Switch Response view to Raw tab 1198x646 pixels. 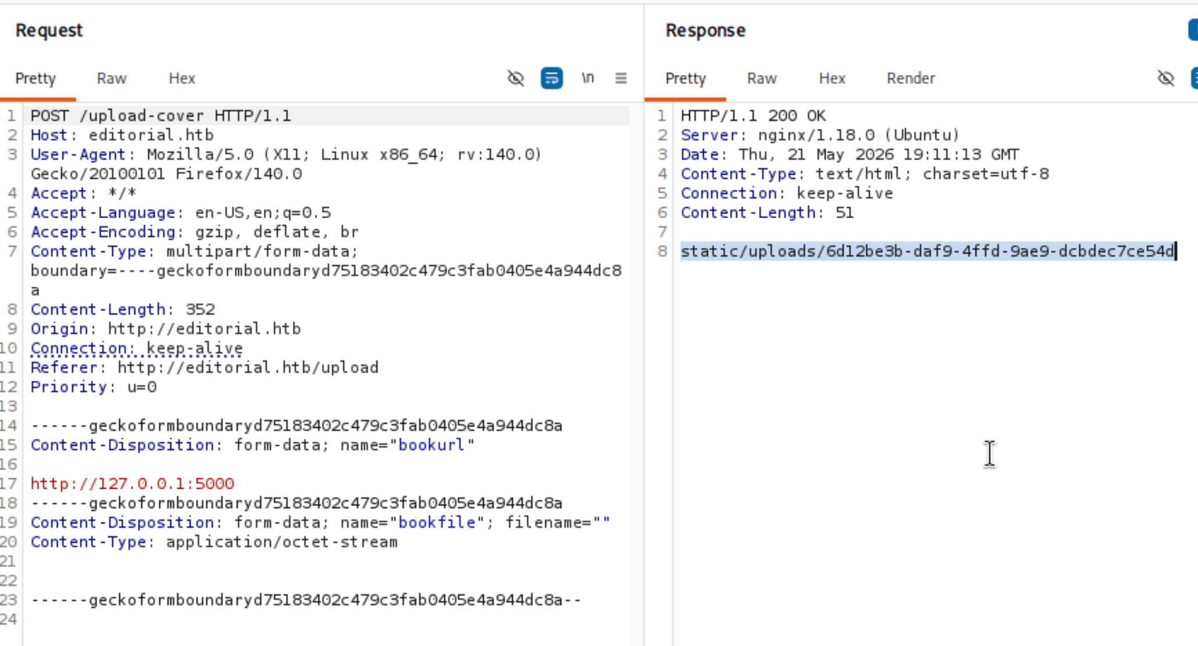click(762, 78)
